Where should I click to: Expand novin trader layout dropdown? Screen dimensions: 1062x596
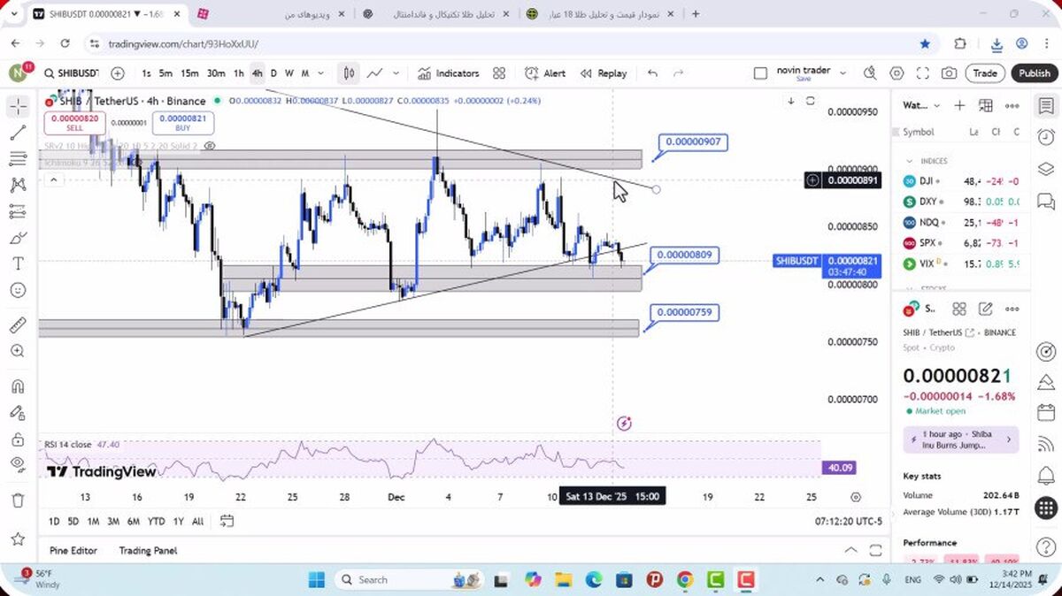tap(843, 73)
